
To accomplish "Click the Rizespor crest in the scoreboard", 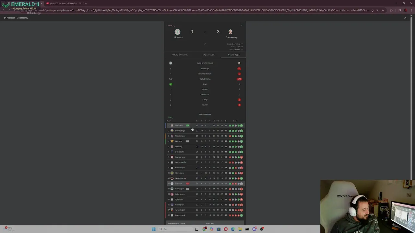I will 177,32.
